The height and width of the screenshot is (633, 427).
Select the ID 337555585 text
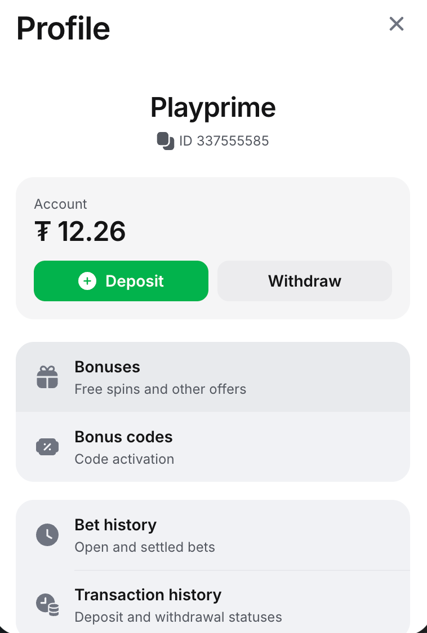tap(224, 140)
